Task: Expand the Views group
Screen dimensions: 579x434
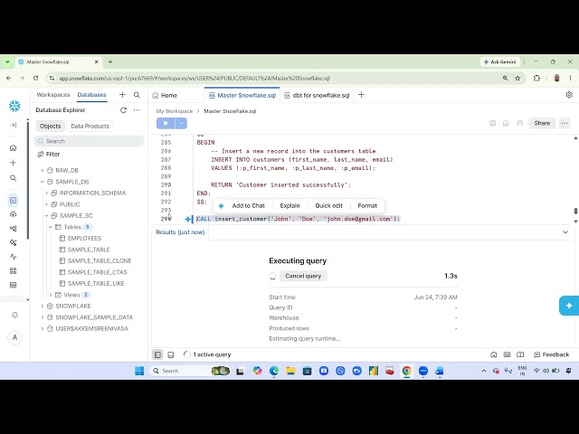Action: [51, 295]
